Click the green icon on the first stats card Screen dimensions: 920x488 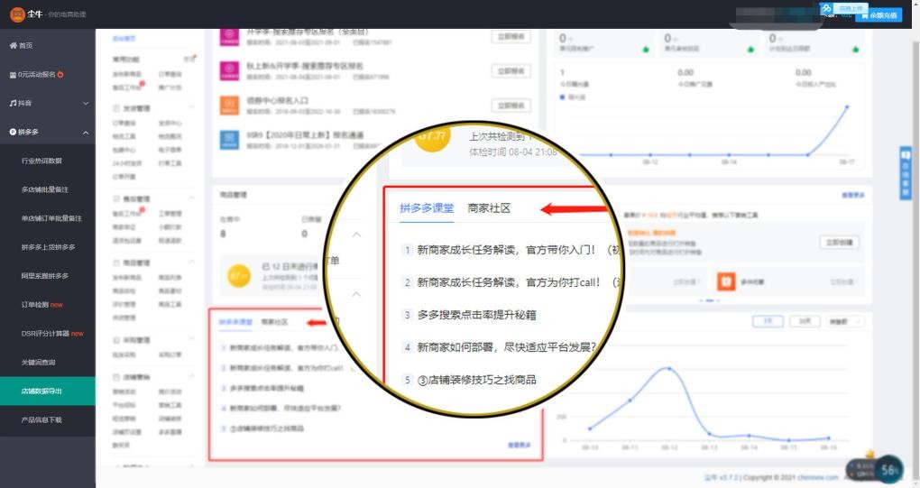coord(646,50)
